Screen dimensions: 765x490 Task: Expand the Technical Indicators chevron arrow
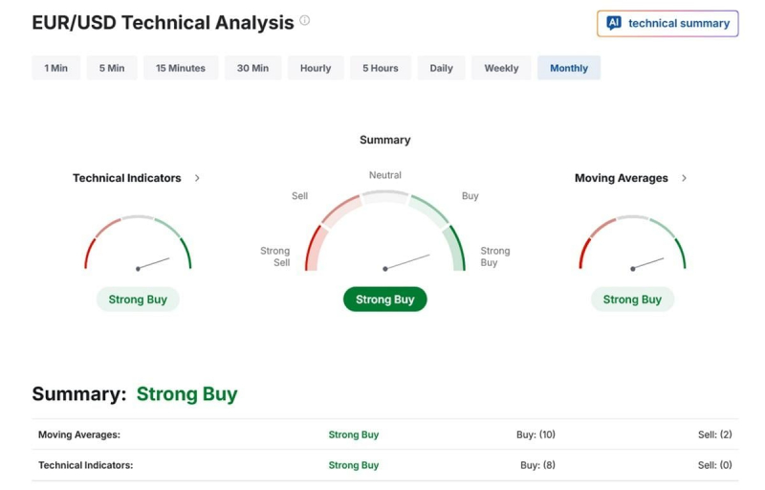(x=197, y=178)
